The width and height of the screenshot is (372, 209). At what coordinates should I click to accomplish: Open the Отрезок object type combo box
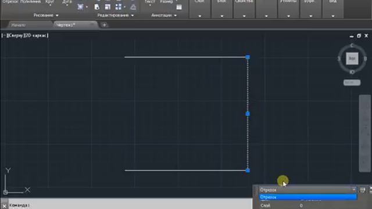pos(307,190)
